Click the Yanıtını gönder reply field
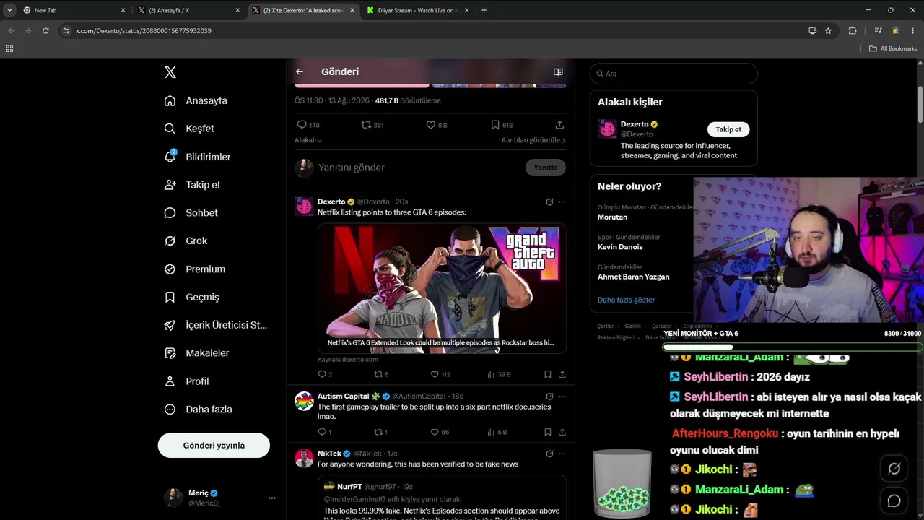Viewport: 924px width, 520px height. (419, 168)
